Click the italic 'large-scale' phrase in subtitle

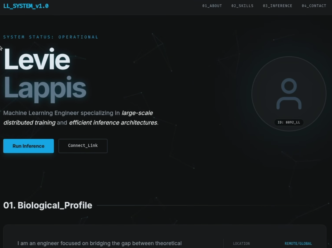[137, 113]
